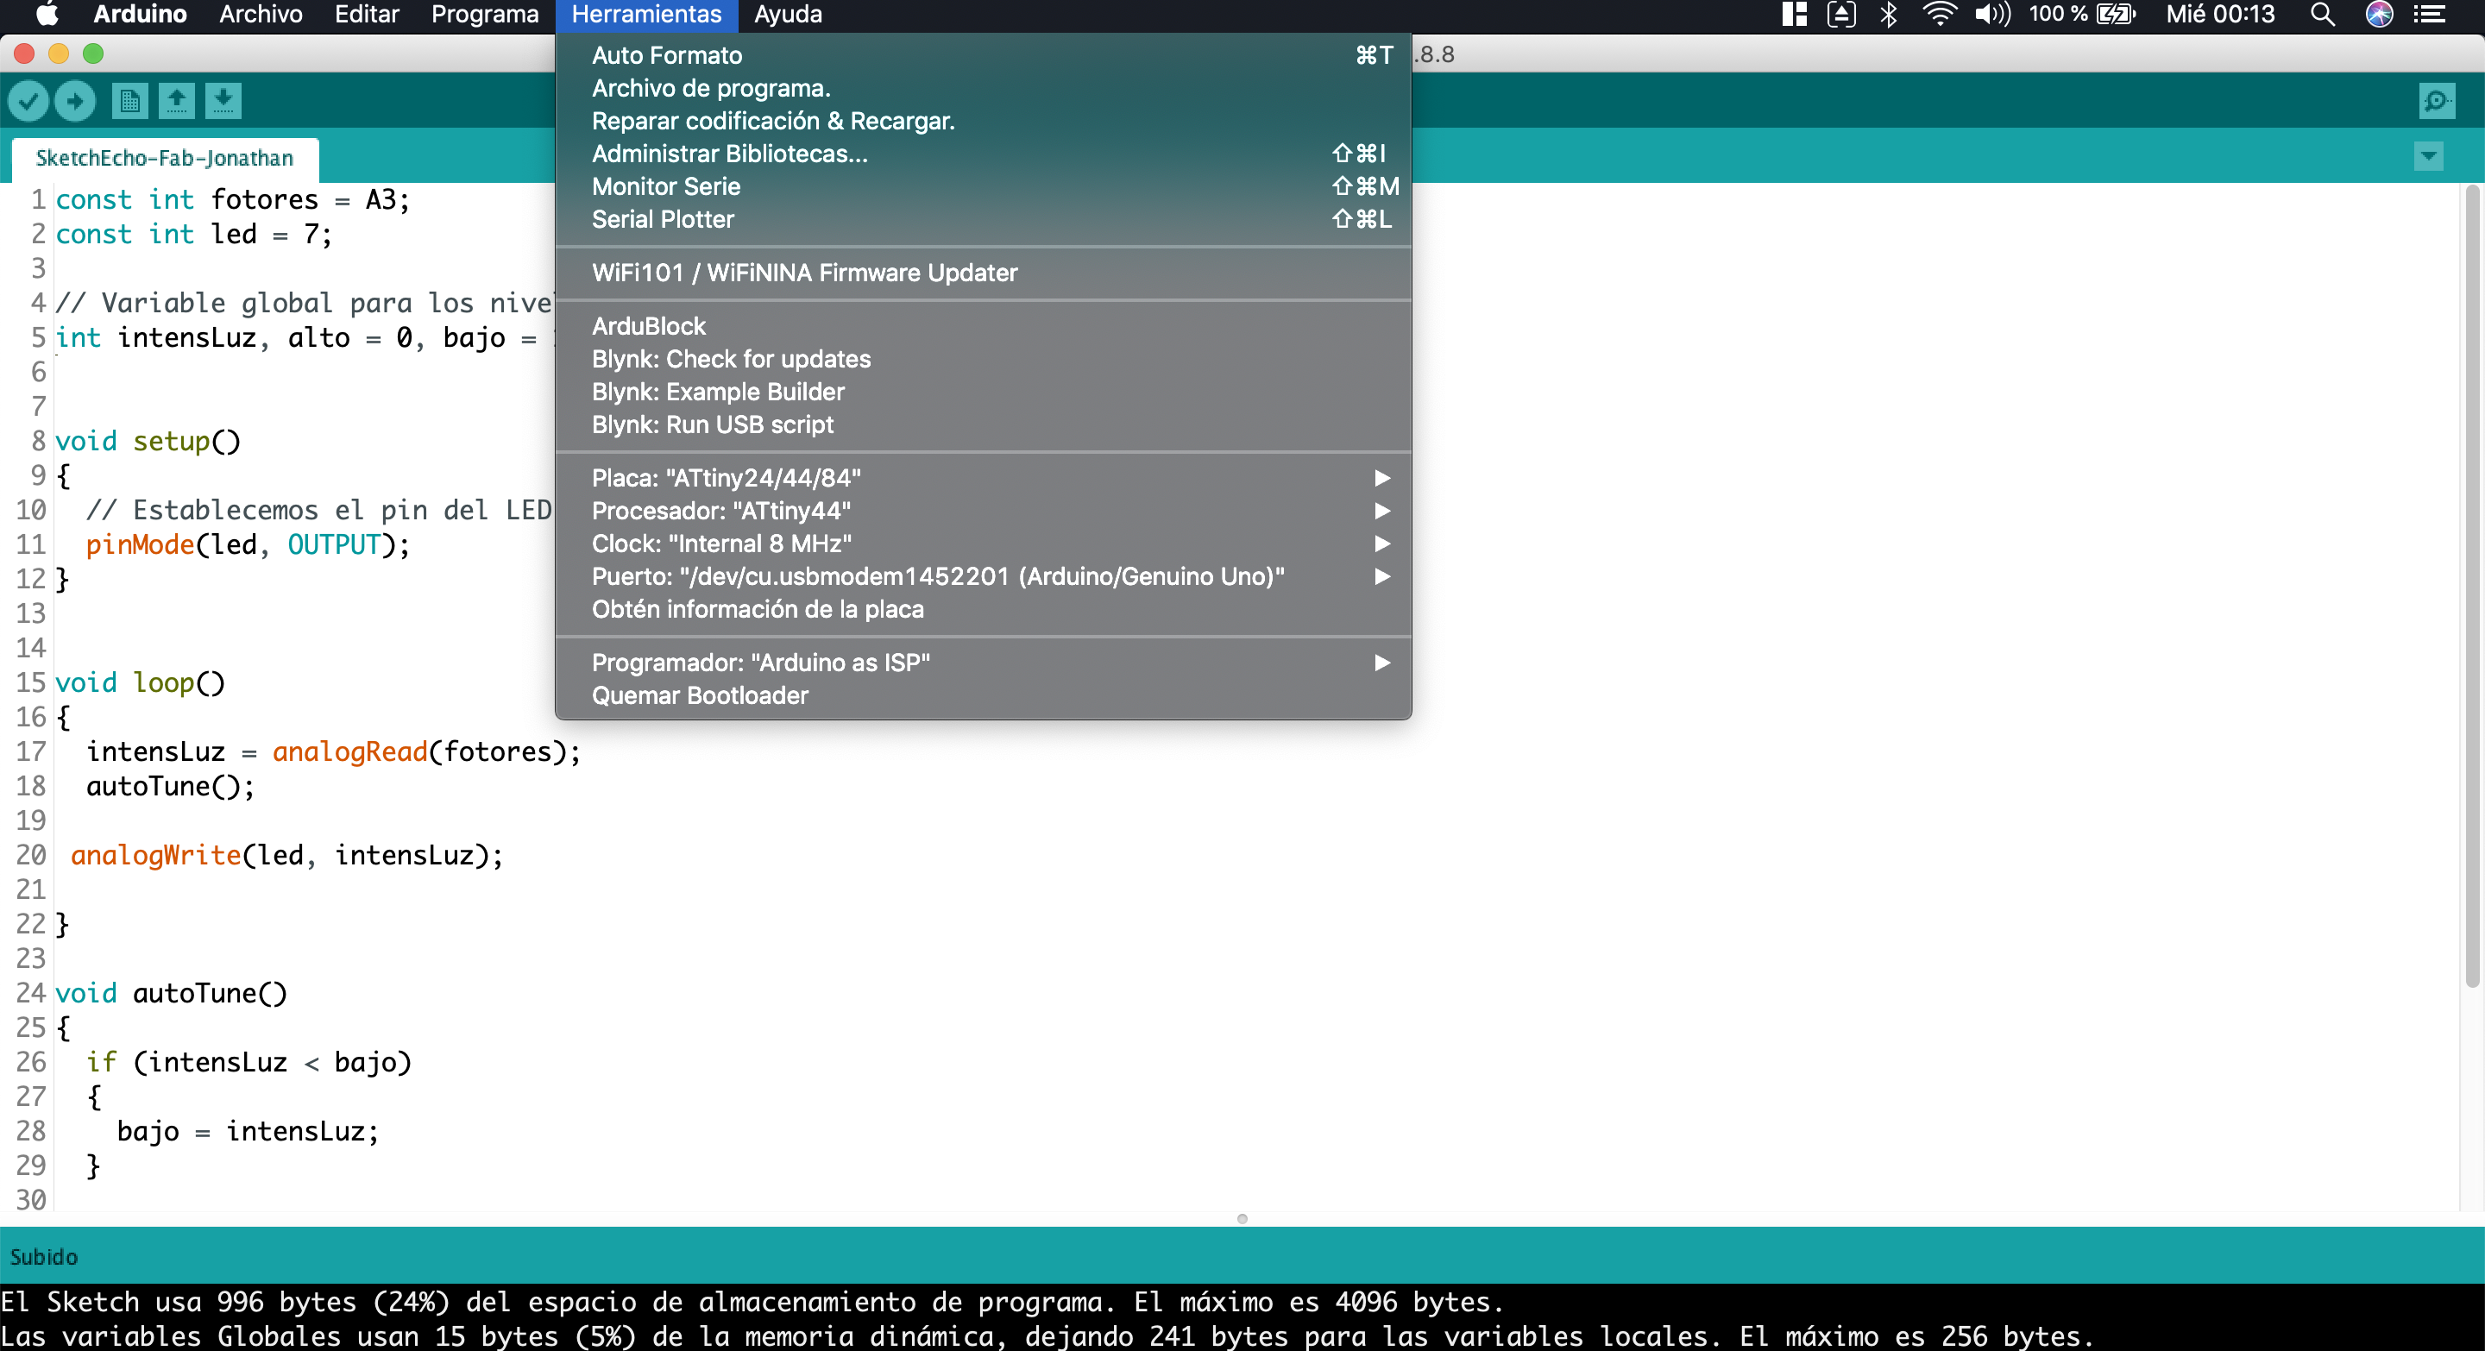
Task: Open Siri from the menu bar
Action: [2379, 15]
